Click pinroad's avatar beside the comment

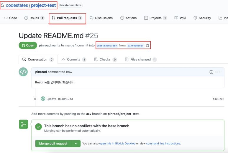point(23,72)
